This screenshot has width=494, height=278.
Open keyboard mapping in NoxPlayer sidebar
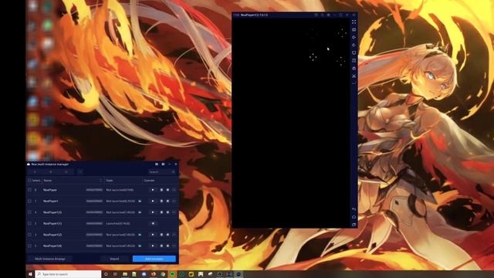point(354,29)
